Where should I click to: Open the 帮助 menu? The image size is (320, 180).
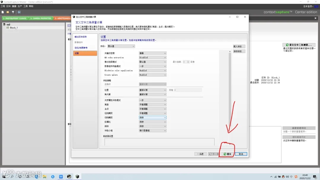31,6
